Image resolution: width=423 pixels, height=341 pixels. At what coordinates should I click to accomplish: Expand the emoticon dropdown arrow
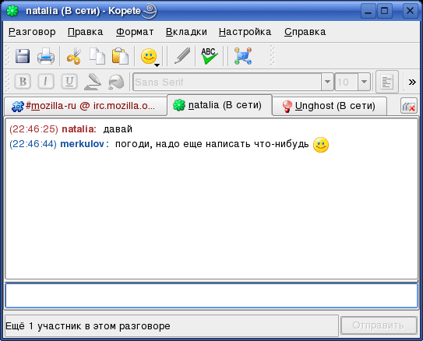(x=157, y=65)
